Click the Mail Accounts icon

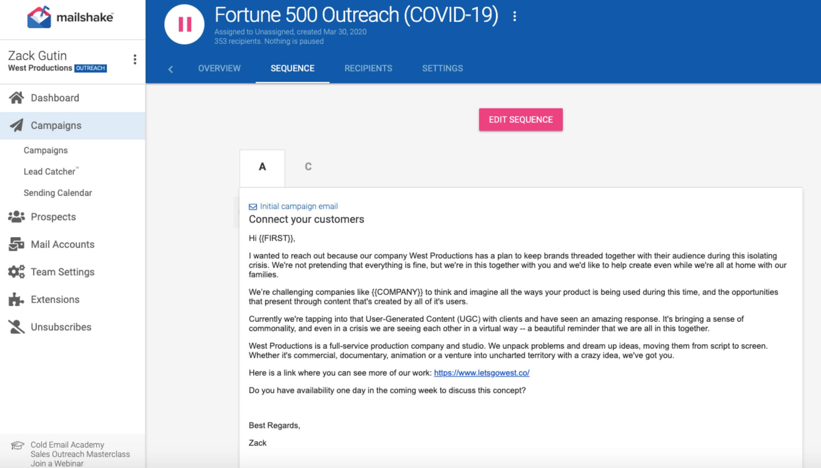(16, 244)
